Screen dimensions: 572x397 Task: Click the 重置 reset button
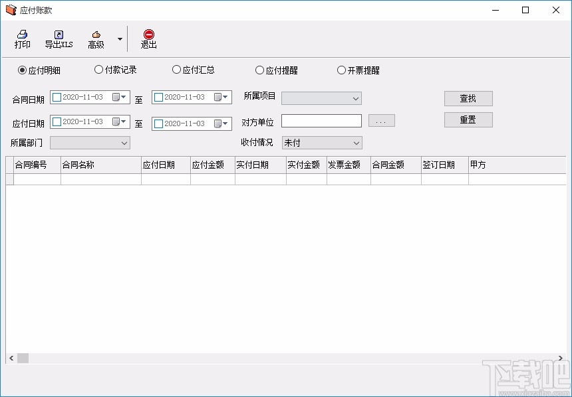[x=468, y=119]
